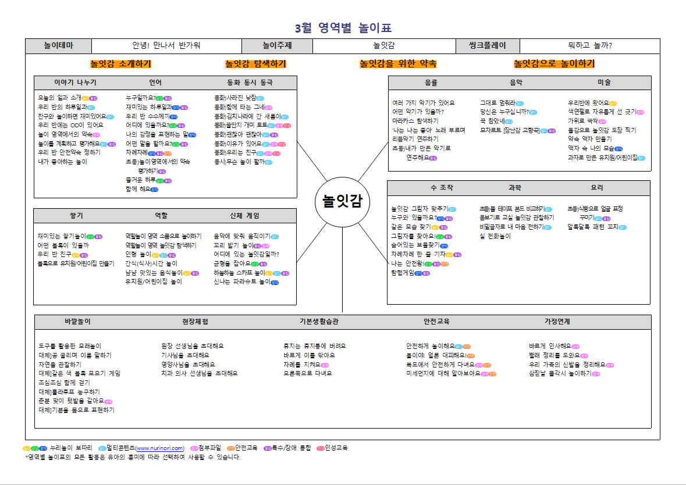Select the activity '오른쪽으로 다녀요'
Viewport: 686px width, 485px height.
coord(308,373)
